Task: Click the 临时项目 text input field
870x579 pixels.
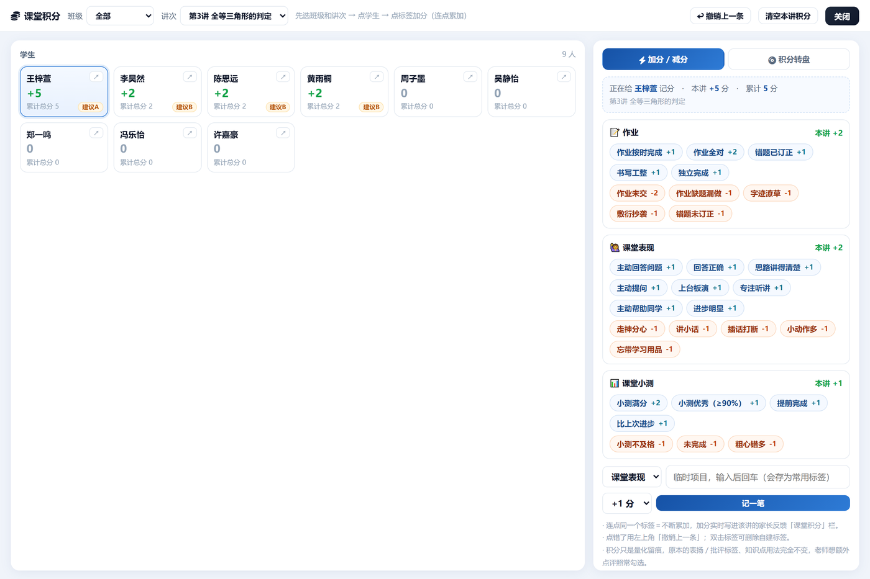Action: [x=758, y=477]
